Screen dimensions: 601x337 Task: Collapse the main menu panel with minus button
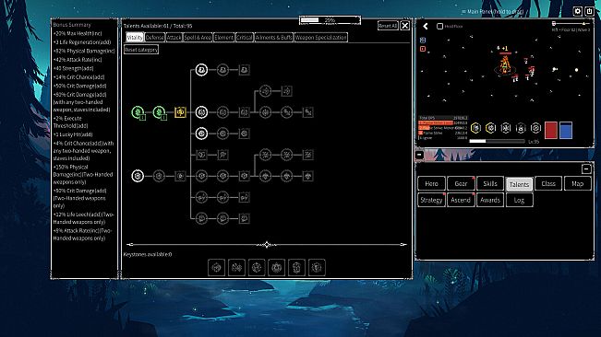586,168
